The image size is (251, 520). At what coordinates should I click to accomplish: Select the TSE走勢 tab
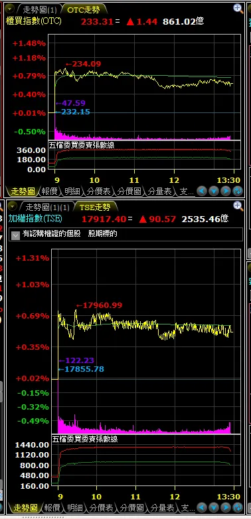pos(95,207)
